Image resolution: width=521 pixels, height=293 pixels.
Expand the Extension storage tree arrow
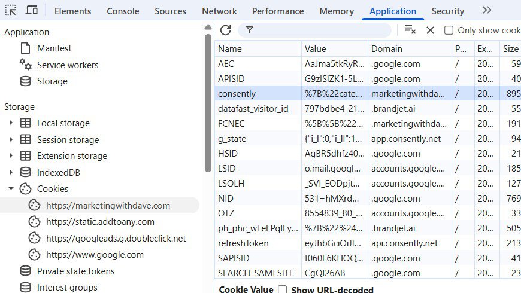pyautogui.click(x=11, y=155)
